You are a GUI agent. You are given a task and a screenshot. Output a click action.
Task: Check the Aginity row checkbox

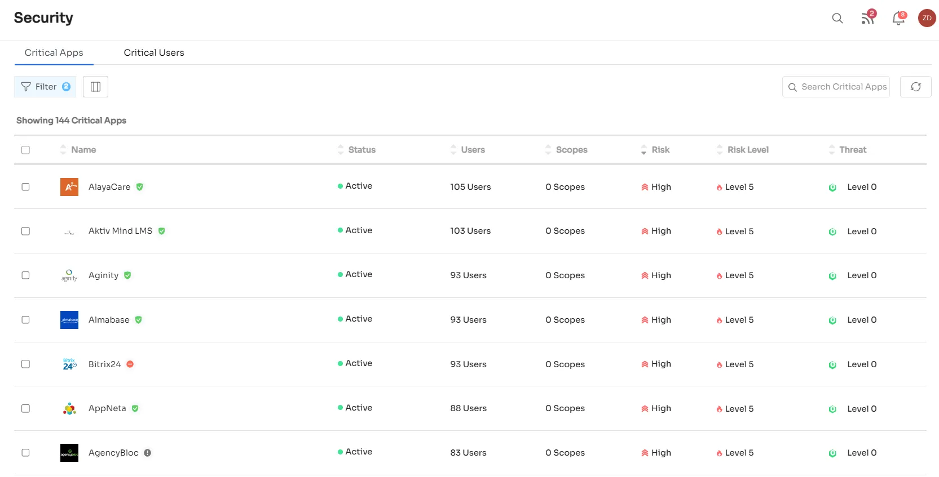pyautogui.click(x=25, y=275)
